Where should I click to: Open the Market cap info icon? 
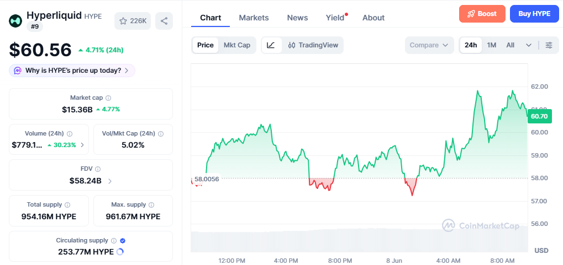click(108, 98)
